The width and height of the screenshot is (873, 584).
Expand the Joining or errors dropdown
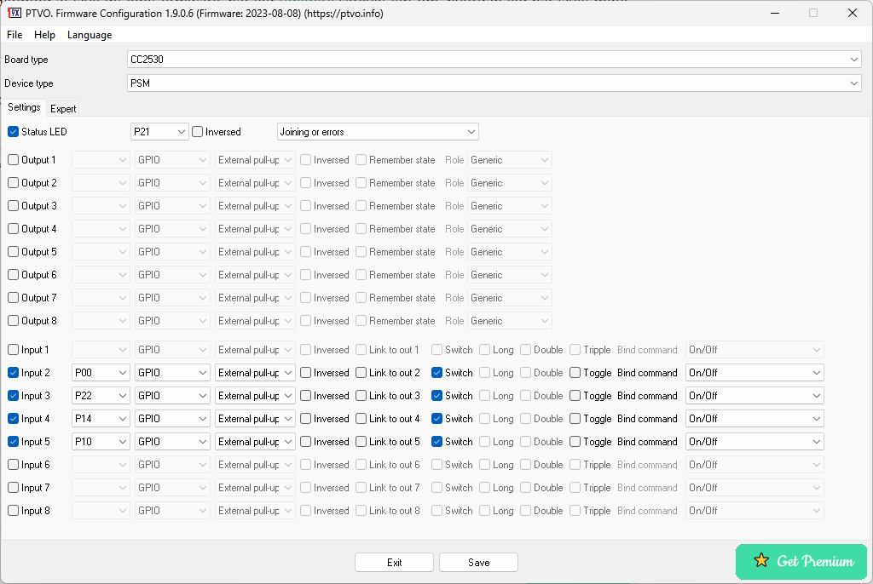coord(378,132)
